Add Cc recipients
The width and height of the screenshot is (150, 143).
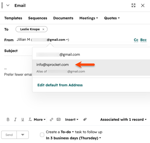[136, 40]
